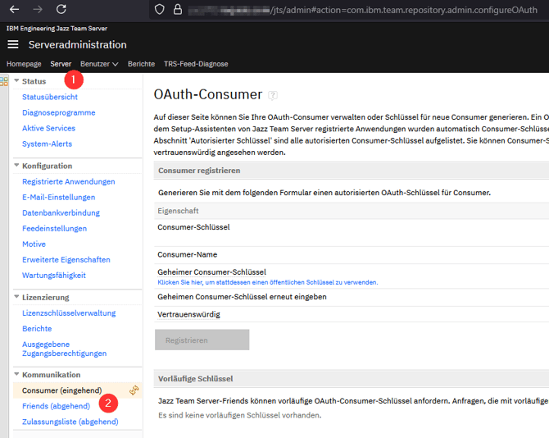549x438 pixels.
Task: Open Friends (abgehend) page
Action: click(x=56, y=406)
